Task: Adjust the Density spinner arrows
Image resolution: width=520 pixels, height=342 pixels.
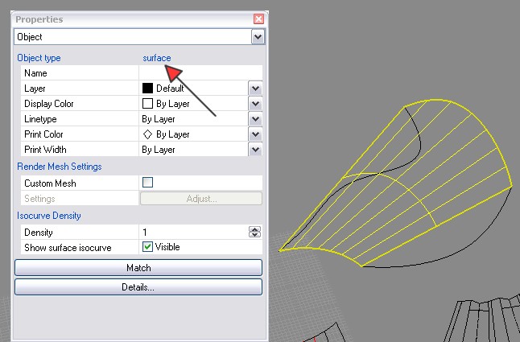Action: click(x=254, y=232)
